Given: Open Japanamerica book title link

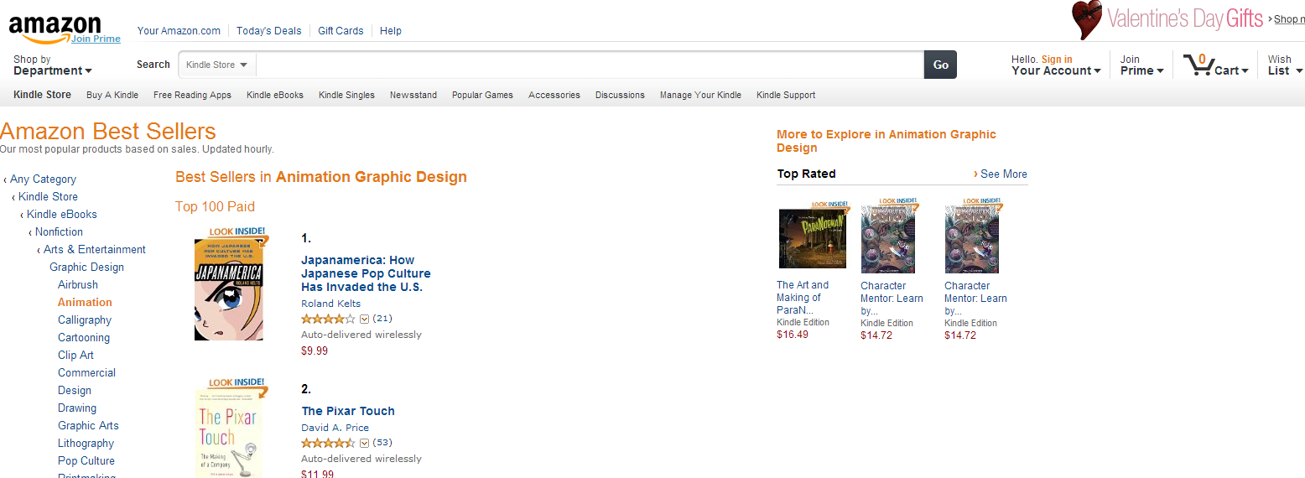Looking at the screenshot, I should [x=366, y=273].
